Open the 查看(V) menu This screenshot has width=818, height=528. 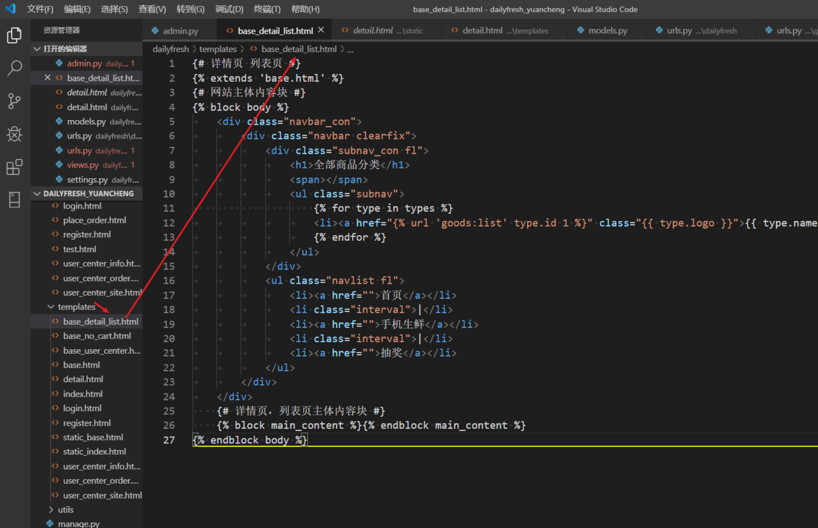pos(152,9)
